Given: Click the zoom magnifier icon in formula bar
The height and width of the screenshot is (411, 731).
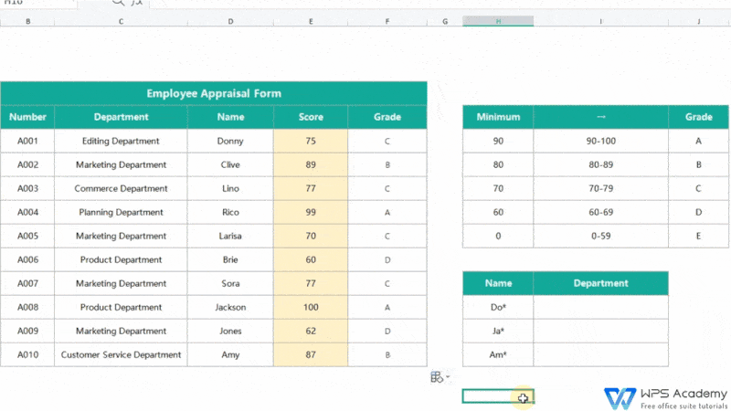Looking at the screenshot, I should (x=119, y=4).
